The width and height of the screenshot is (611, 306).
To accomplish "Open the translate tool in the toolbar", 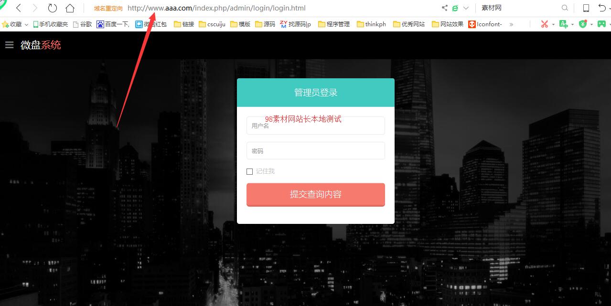I will (564, 24).
